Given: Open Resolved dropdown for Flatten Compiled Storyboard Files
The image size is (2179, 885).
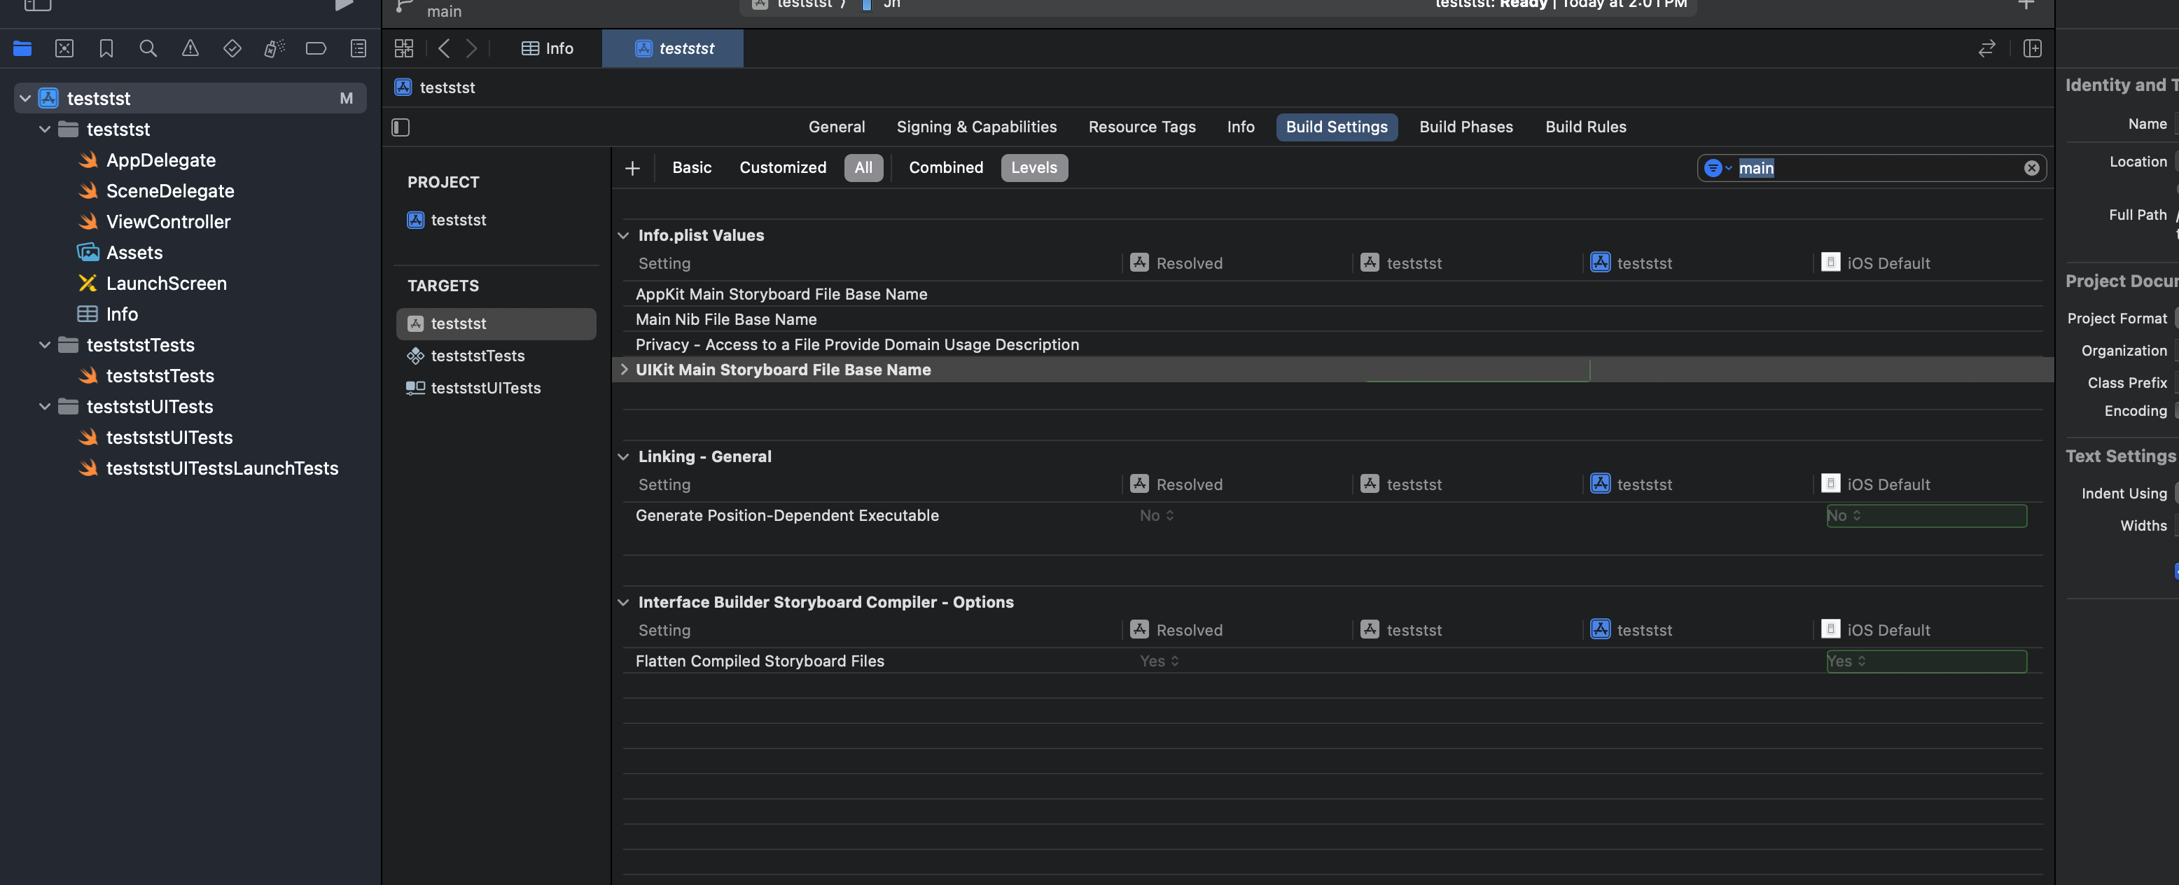Looking at the screenshot, I should (1159, 661).
